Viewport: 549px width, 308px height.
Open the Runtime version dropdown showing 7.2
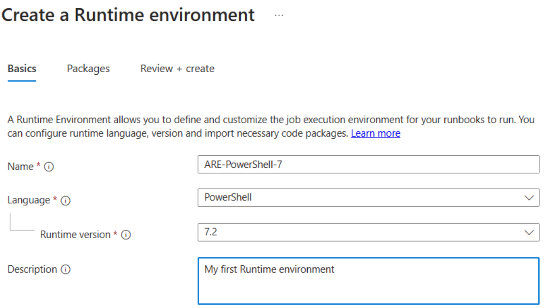tap(368, 232)
